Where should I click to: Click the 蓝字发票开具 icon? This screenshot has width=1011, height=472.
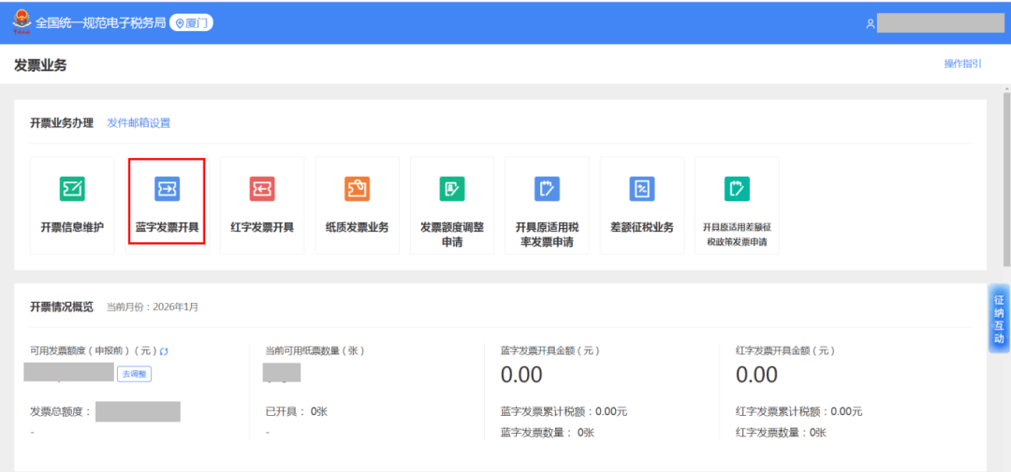tap(167, 189)
